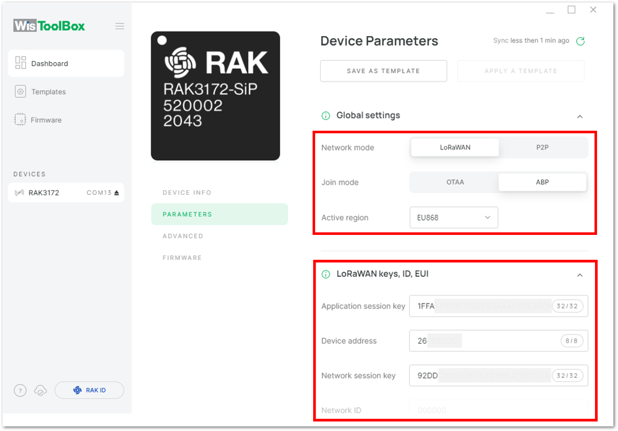The image size is (618, 431).
Task: Click the RAK ID button
Action: pos(89,390)
